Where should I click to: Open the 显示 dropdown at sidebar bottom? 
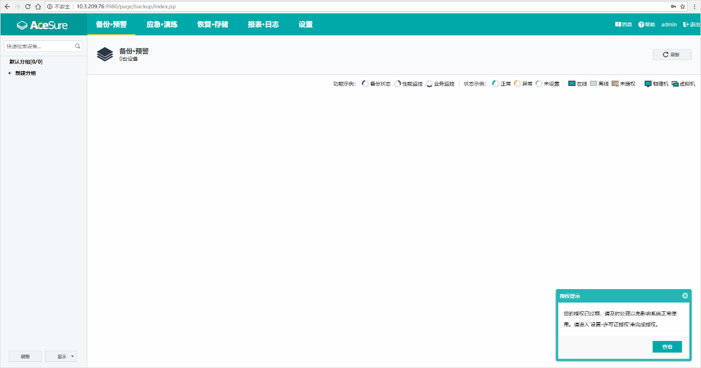tap(61, 356)
